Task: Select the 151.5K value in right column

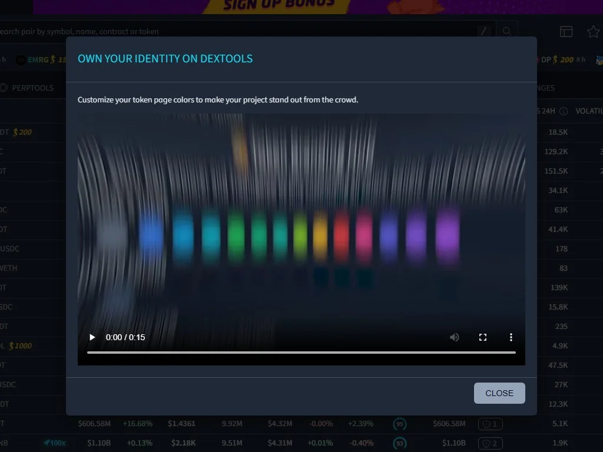Action: [556, 171]
